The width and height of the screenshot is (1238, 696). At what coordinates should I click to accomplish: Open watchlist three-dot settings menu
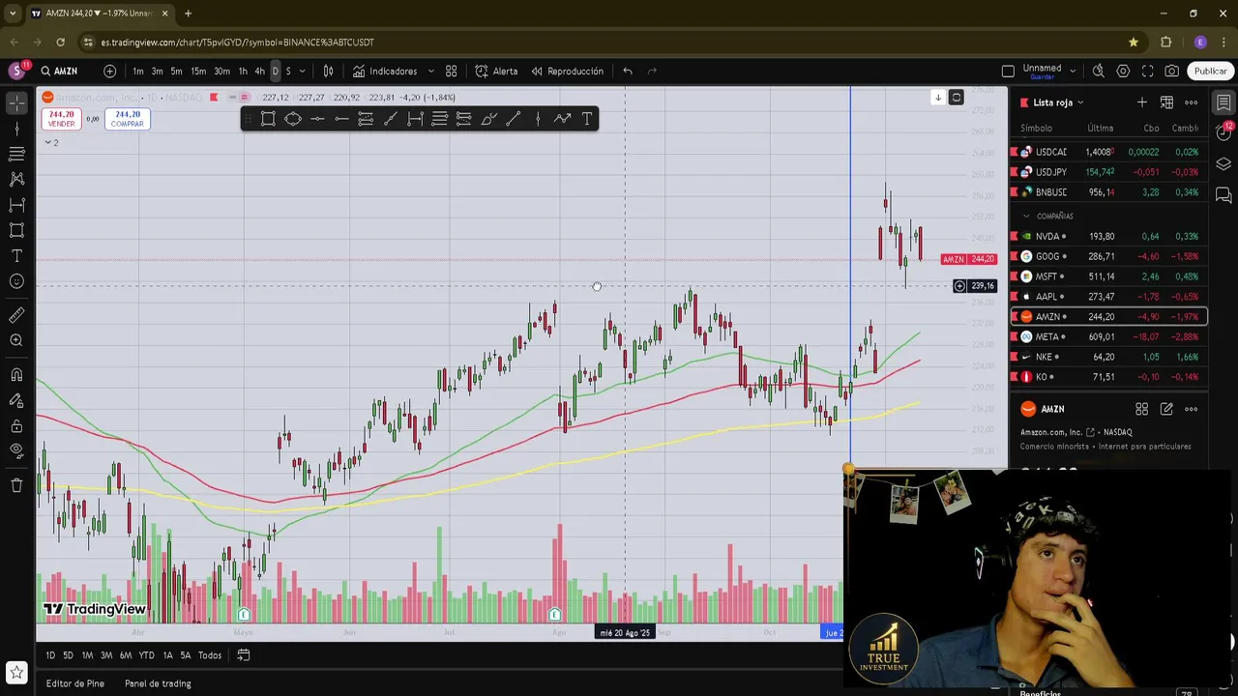pos(1192,102)
